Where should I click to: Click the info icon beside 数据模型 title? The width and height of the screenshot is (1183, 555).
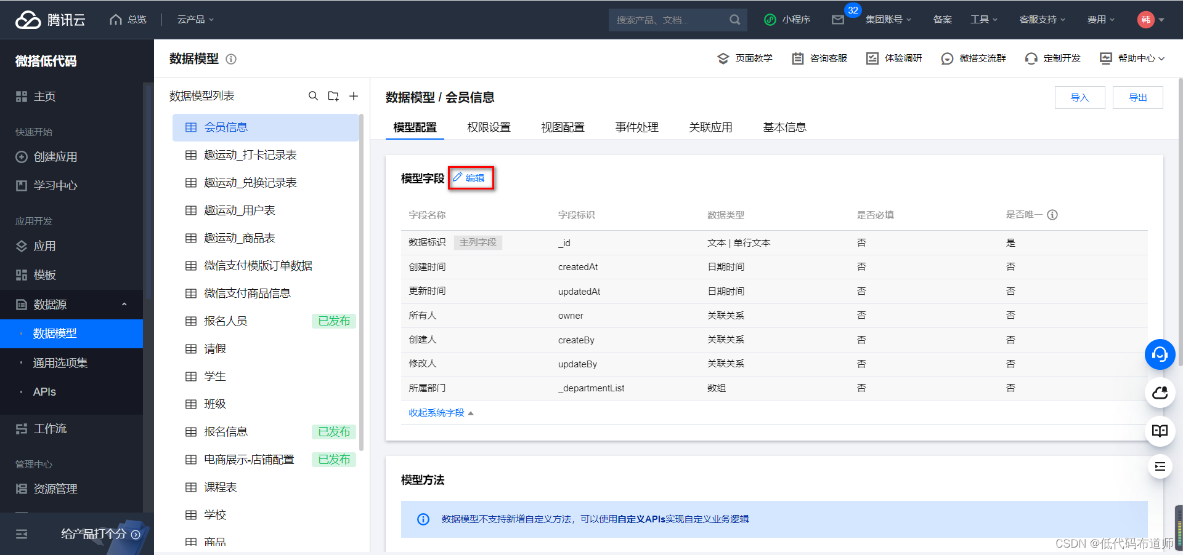[231, 59]
